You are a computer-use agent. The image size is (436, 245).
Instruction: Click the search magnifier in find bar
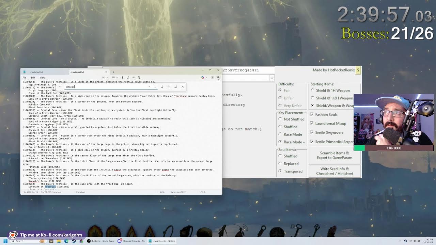click(x=155, y=87)
